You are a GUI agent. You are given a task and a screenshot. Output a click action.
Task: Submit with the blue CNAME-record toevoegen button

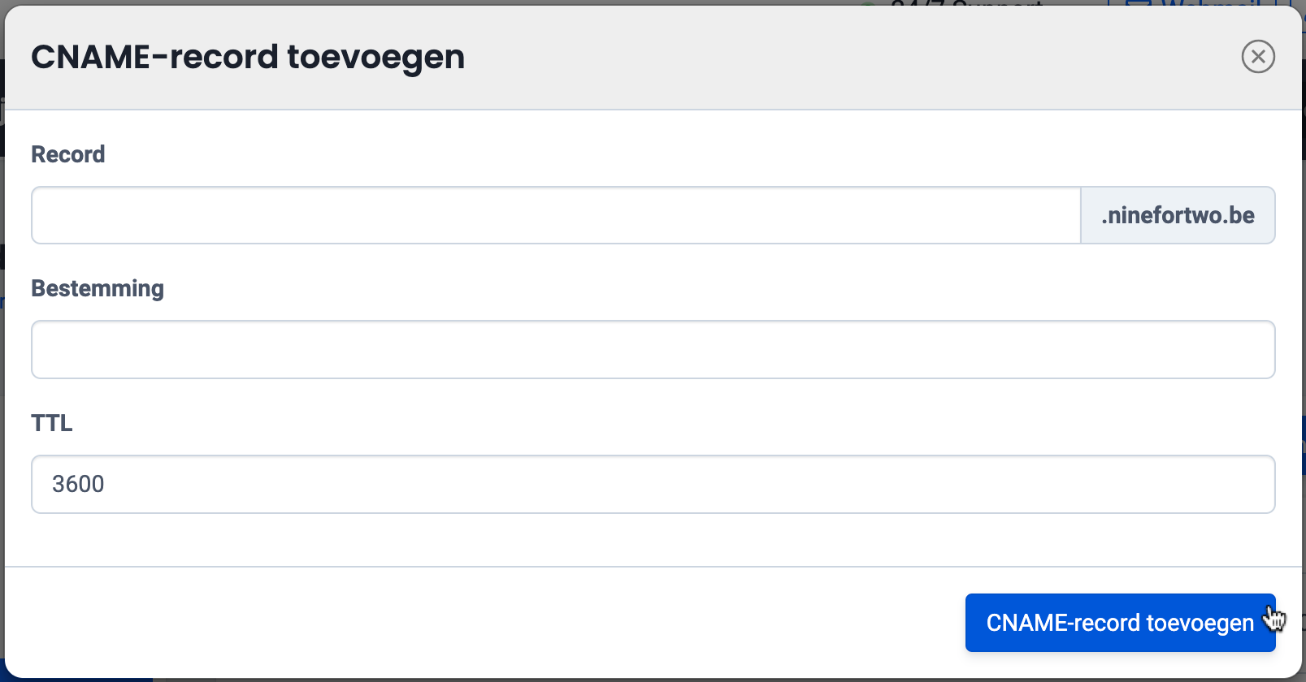[1119, 623]
